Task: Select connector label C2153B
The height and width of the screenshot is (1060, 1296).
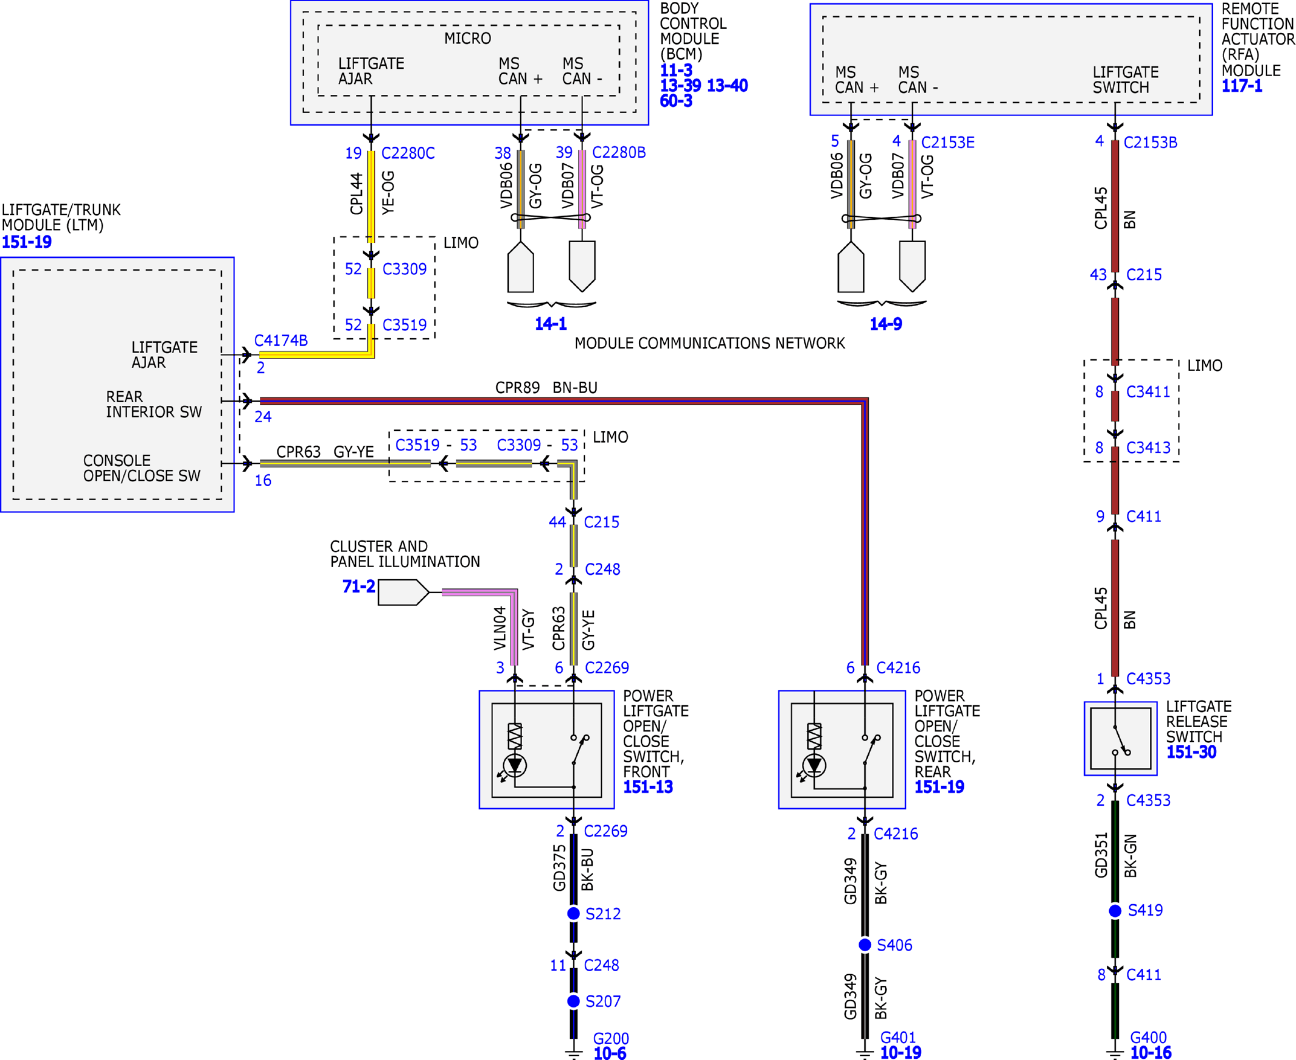Action: [1150, 143]
